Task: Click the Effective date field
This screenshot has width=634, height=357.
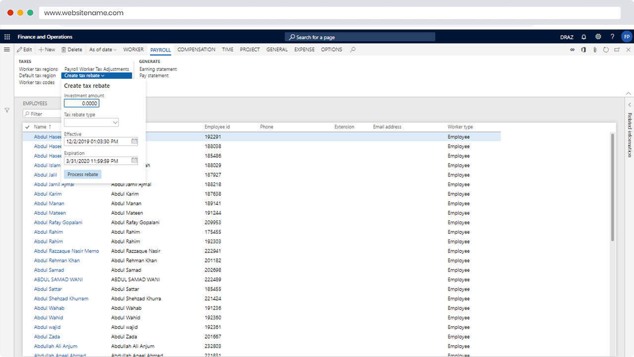Action: click(101, 141)
